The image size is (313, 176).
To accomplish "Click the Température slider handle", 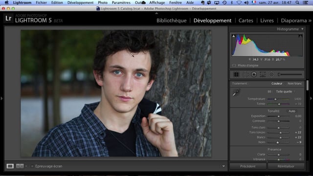I will click(275, 99).
